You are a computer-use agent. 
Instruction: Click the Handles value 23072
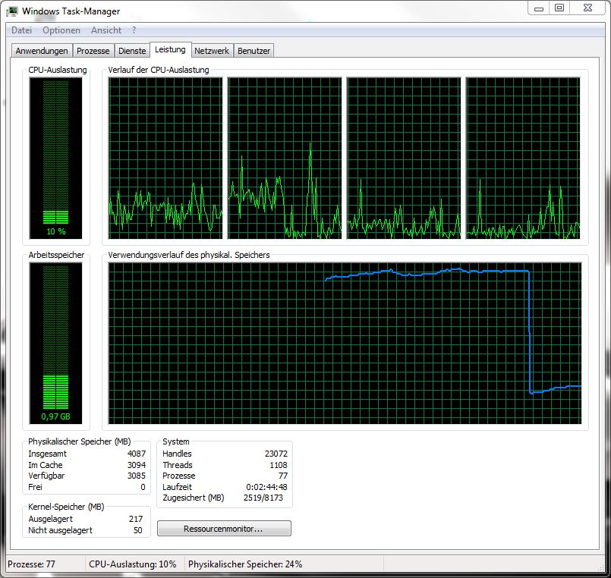276,454
